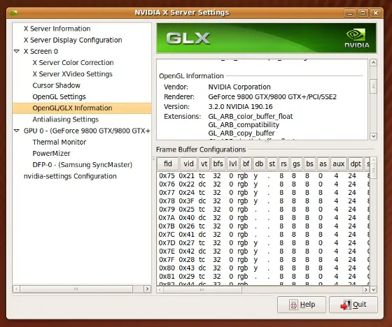Maximize the NVIDIA X Server Settings window
The width and height of the screenshot is (392, 327).
pyautogui.click(x=363, y=13)
